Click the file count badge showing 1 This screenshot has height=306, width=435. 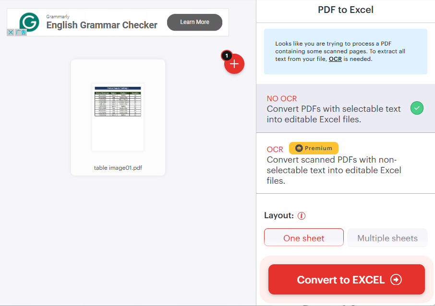point(227,56)
